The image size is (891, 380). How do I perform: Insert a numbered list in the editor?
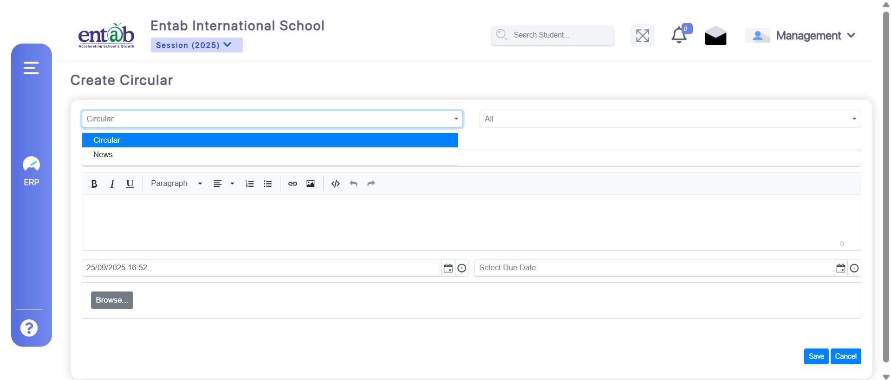tap(250, 184)
